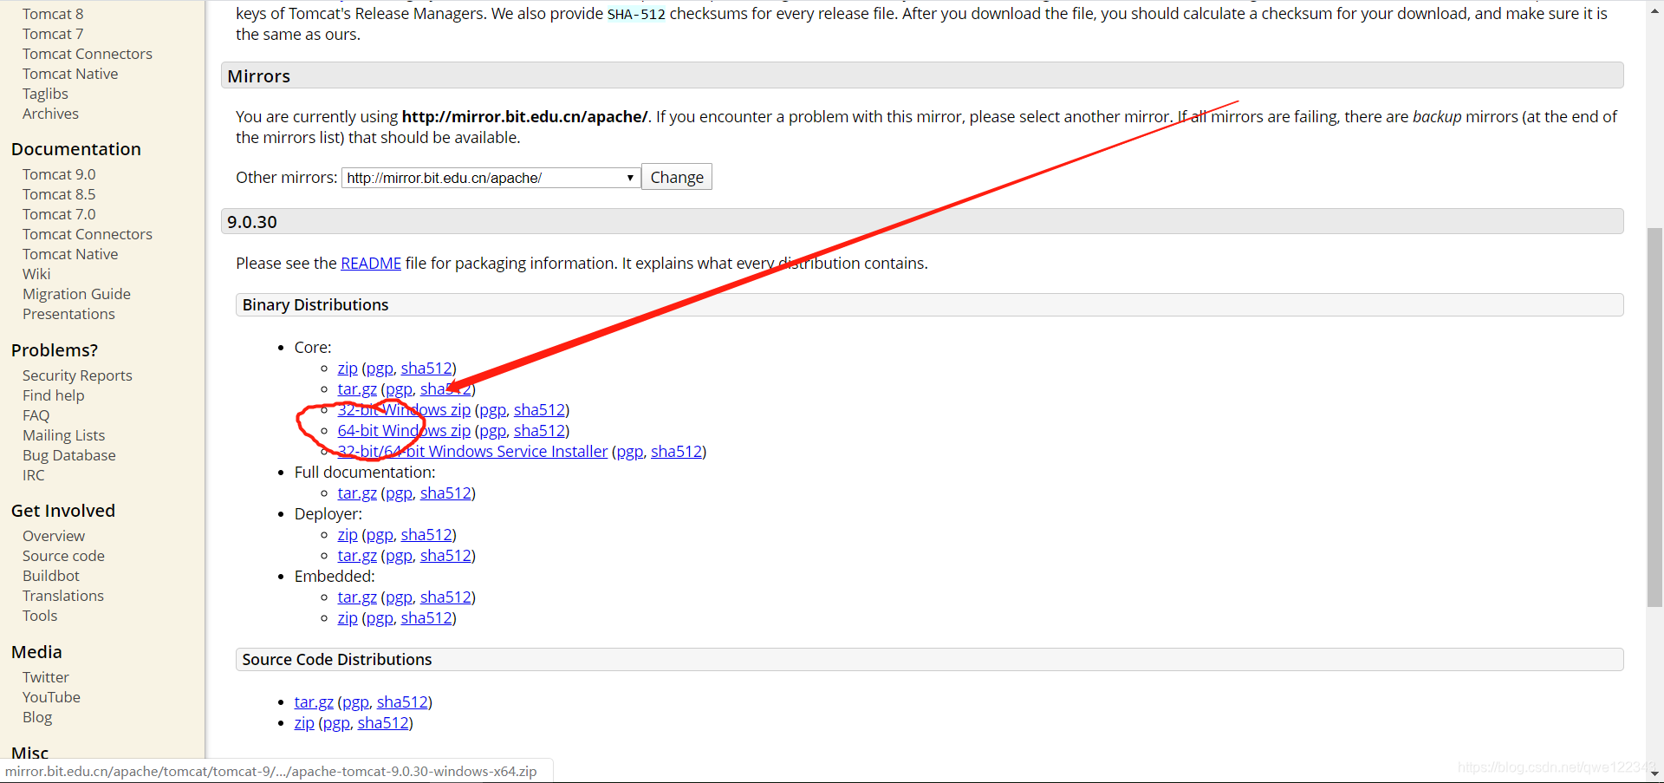
Task: Download the Core tar.gz distribution
Action: coord(357,389)
